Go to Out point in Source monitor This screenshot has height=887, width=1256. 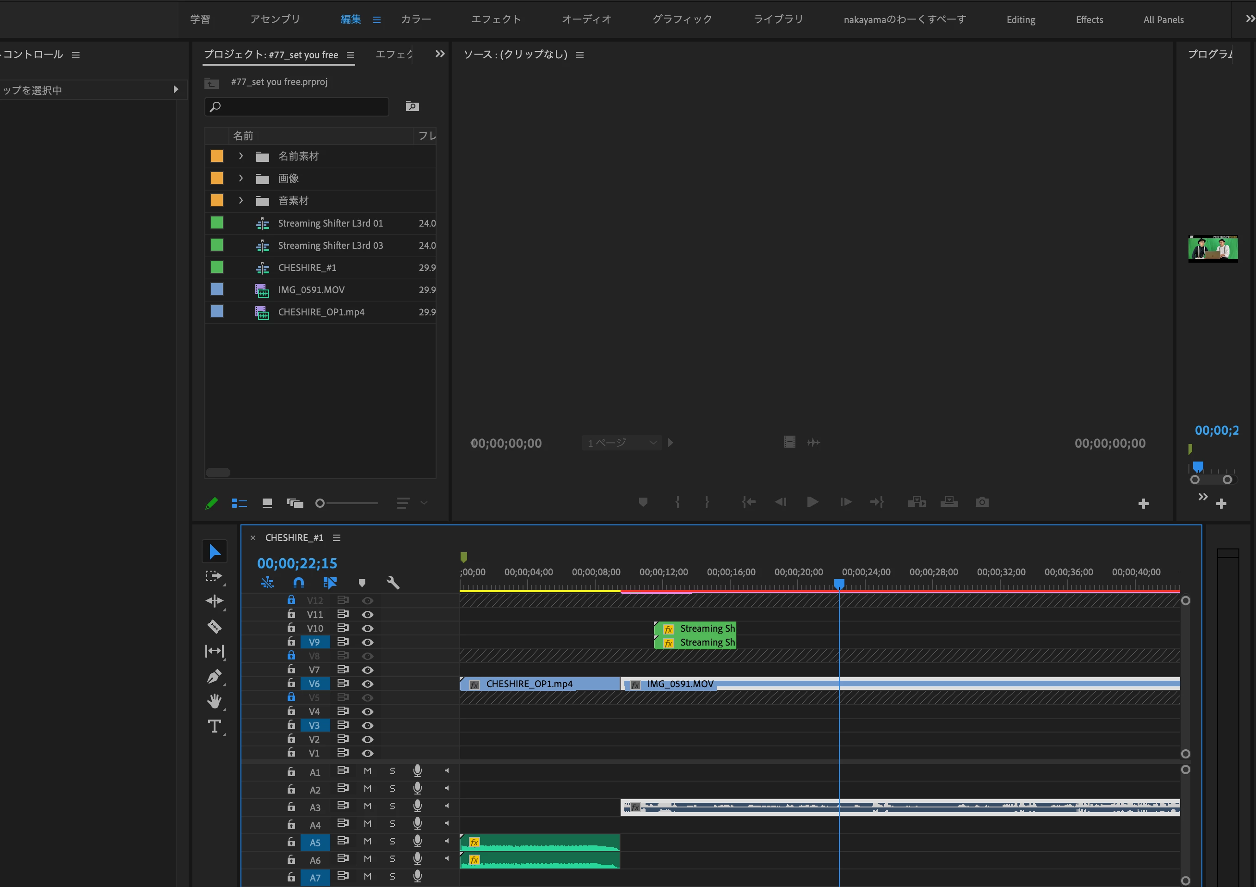[x=877, y=502]
